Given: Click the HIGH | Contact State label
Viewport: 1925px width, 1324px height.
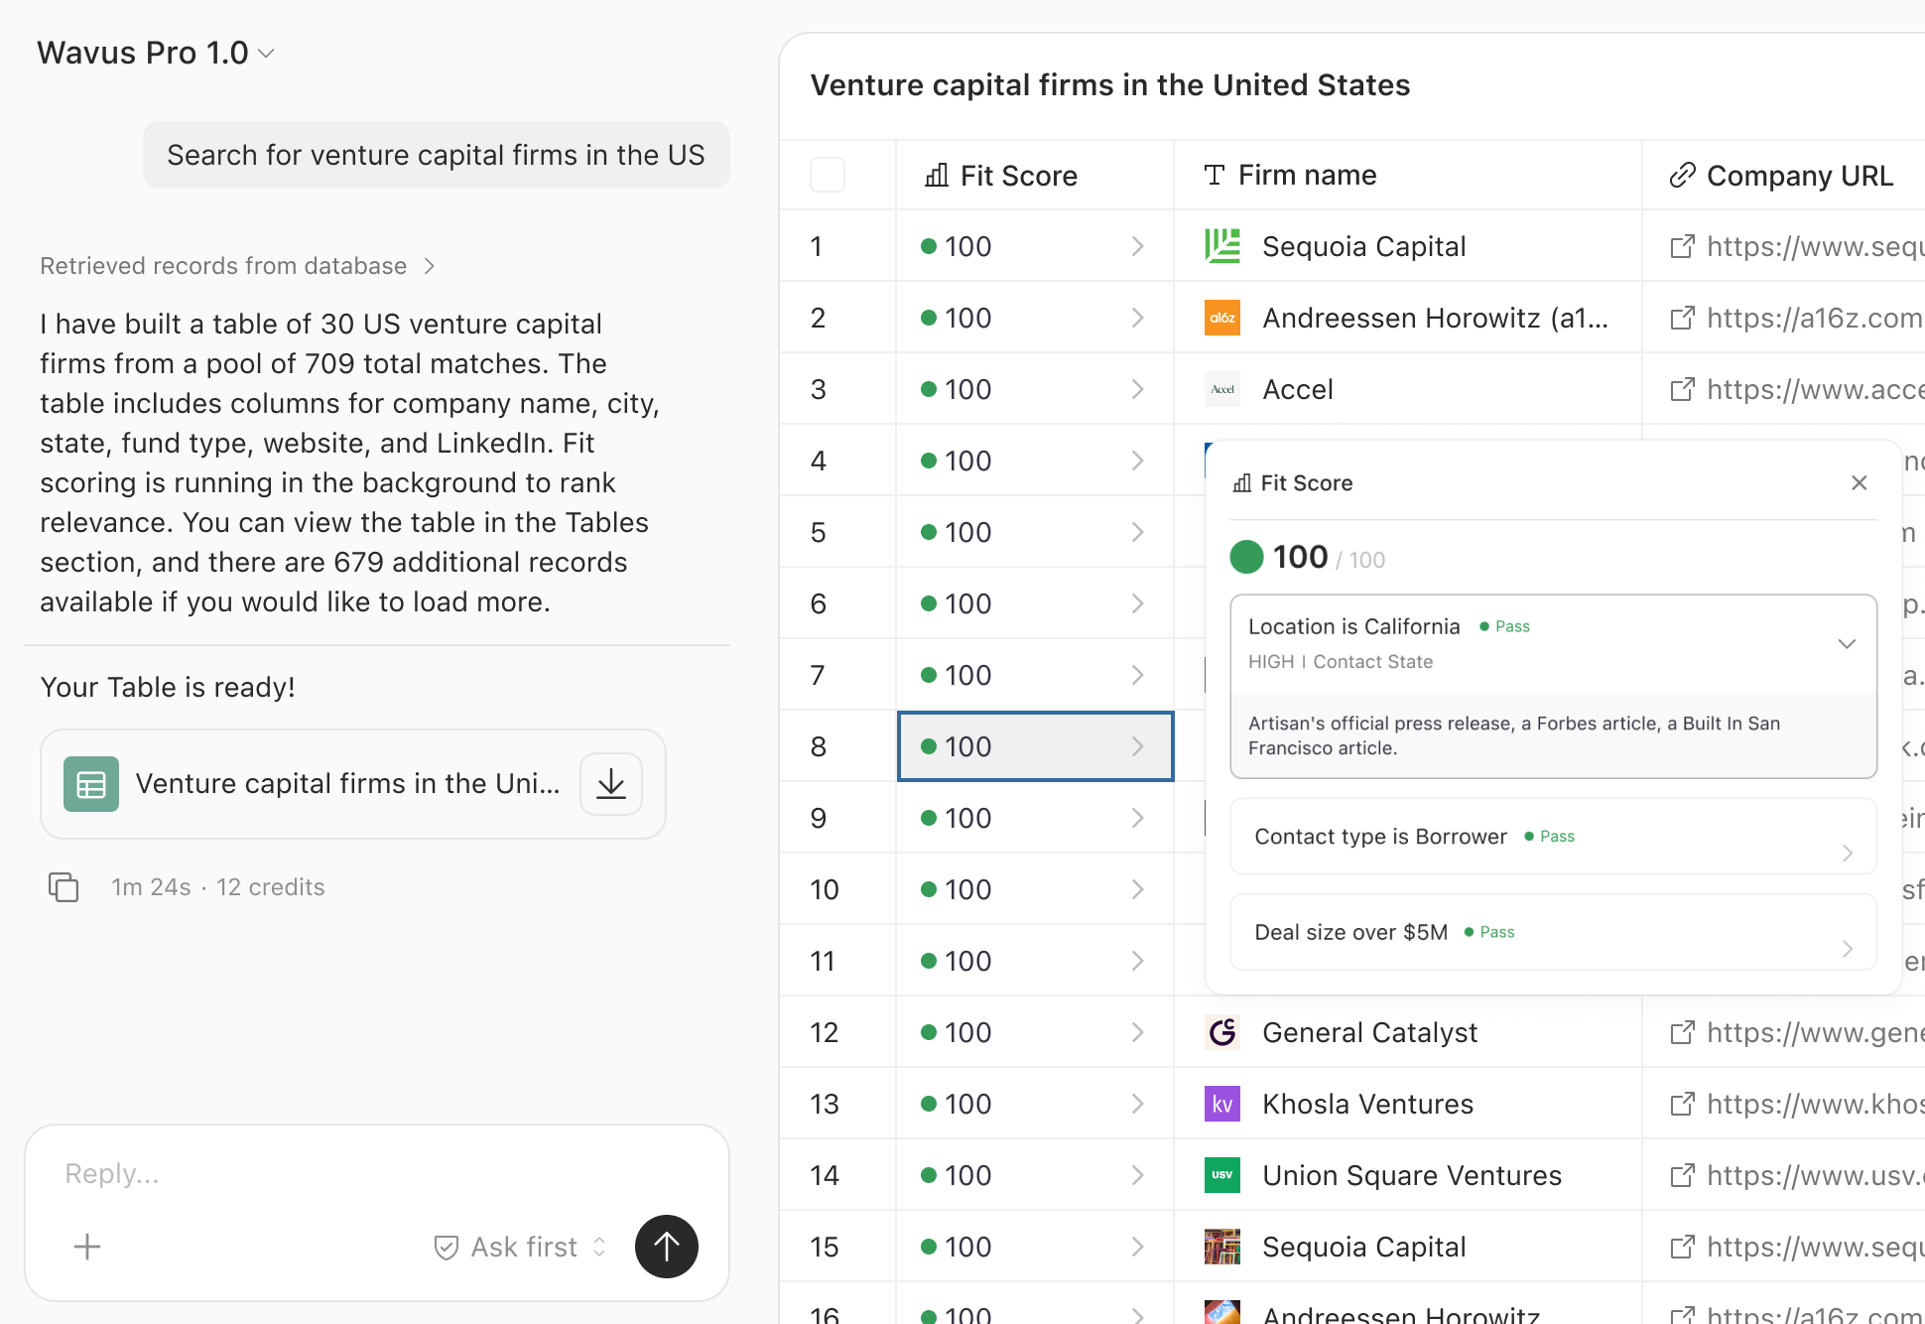Looking at the screenshot, I should (x=1341, y=662).
